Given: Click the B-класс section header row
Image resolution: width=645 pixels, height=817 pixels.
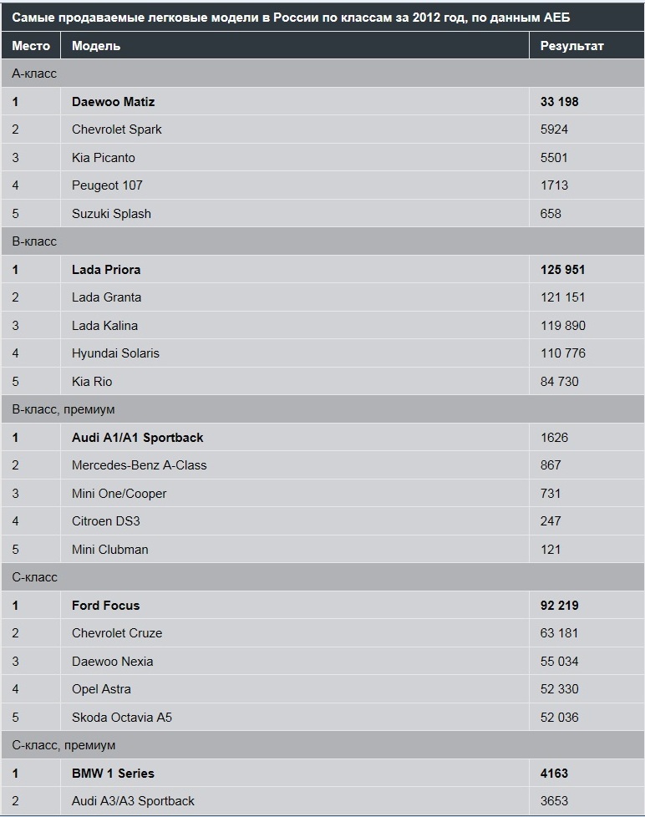Looking at the screenshot, I should point(322,241).
